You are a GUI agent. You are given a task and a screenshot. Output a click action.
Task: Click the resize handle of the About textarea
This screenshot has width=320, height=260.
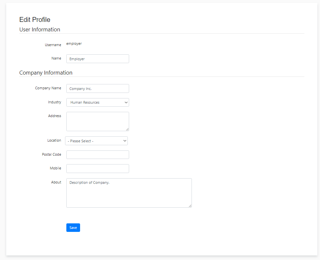190,206
